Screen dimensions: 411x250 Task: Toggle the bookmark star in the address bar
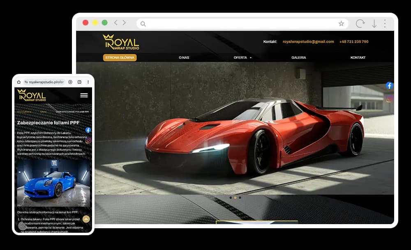click(x=341, y=24)
